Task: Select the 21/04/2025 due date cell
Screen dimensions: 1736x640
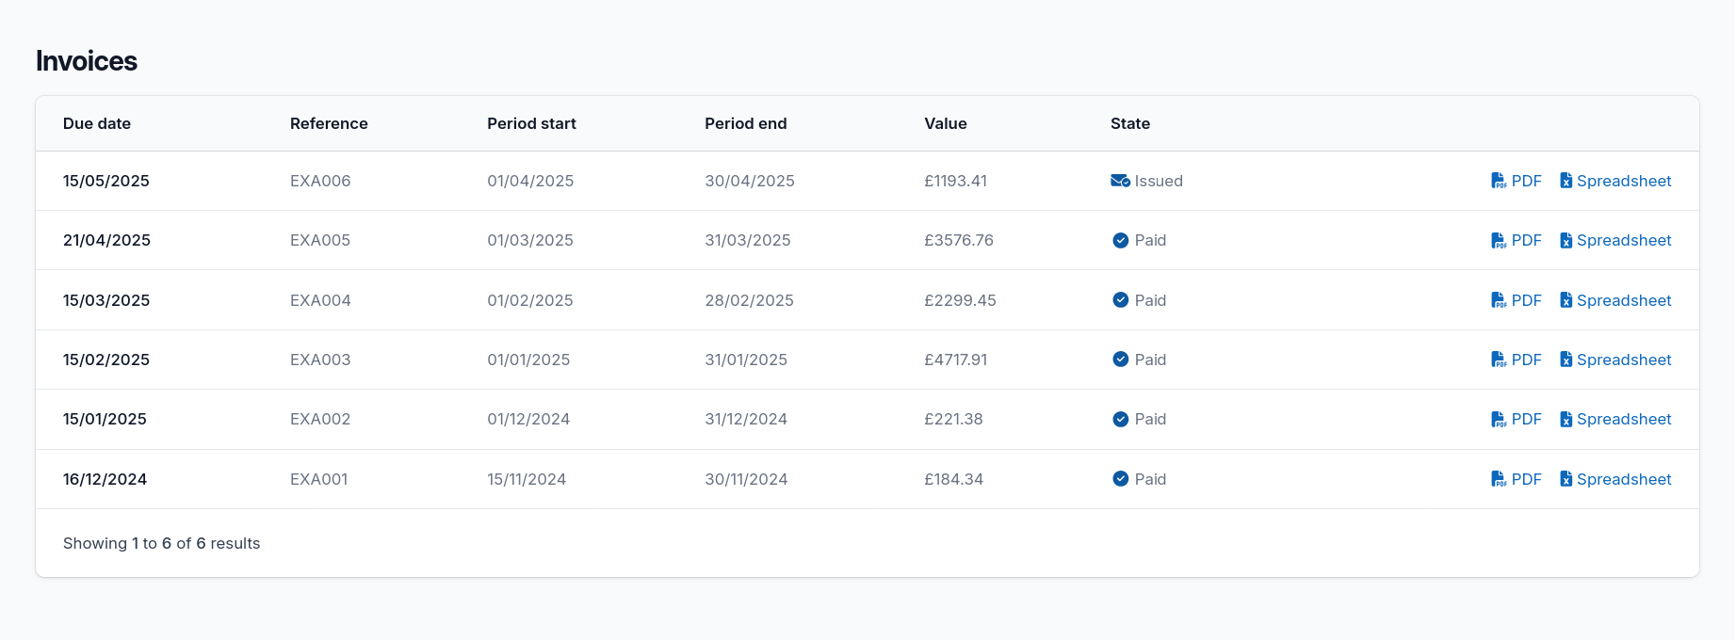Action: click(x=106, y=241)
